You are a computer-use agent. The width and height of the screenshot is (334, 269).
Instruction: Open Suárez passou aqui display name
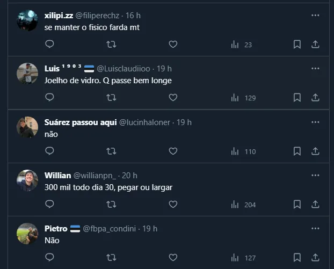click(x=80, y=122)
